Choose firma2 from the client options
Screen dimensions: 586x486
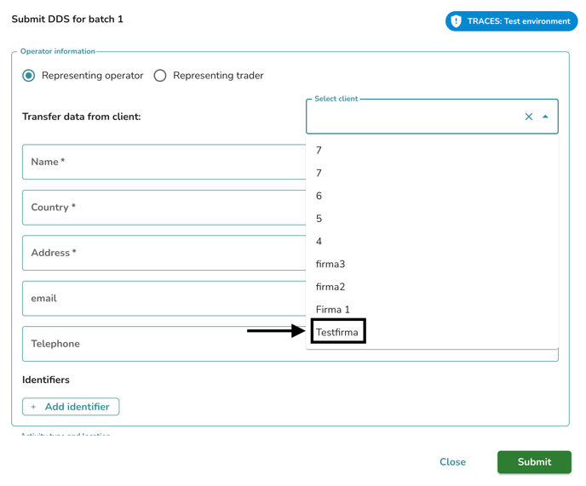point(330,287)
